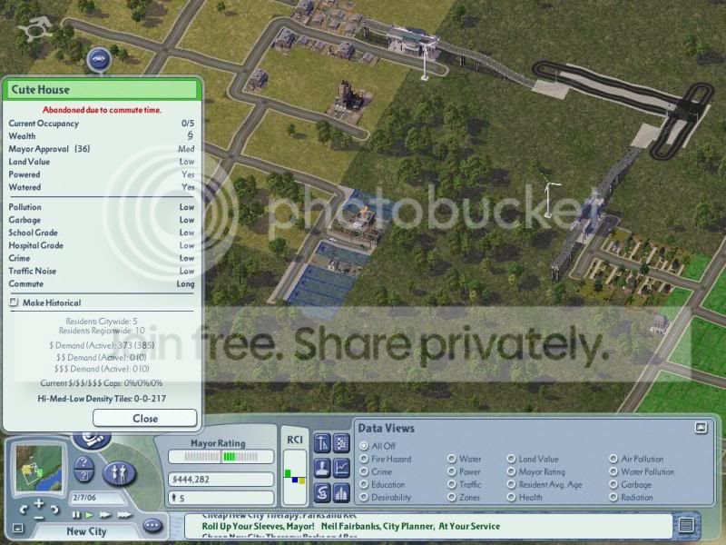Click the minimap thumbnail
726x545 pixels.
39,468
